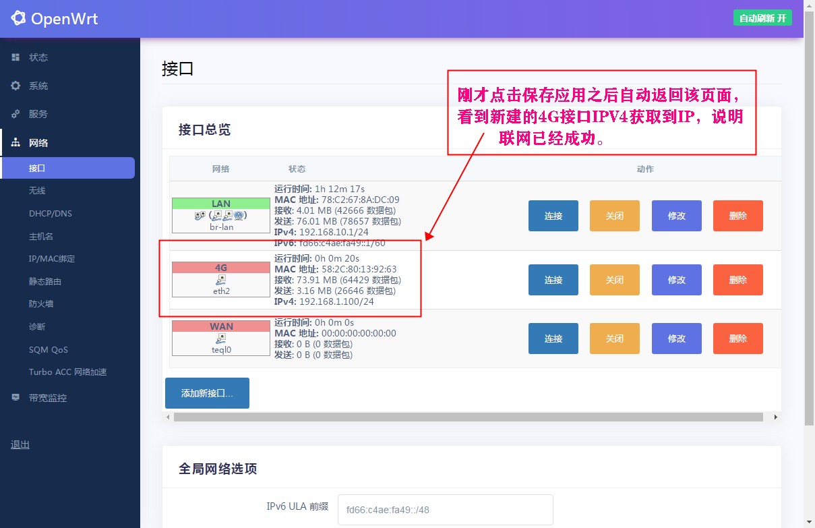This screenshot has width=815, height=528.
Task: Click 连接 for the 4G interface
Action: click(553, 280)
